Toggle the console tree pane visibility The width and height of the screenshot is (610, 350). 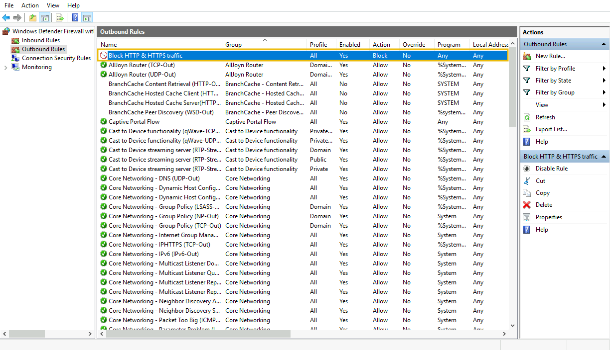click(x=44, y=17)
